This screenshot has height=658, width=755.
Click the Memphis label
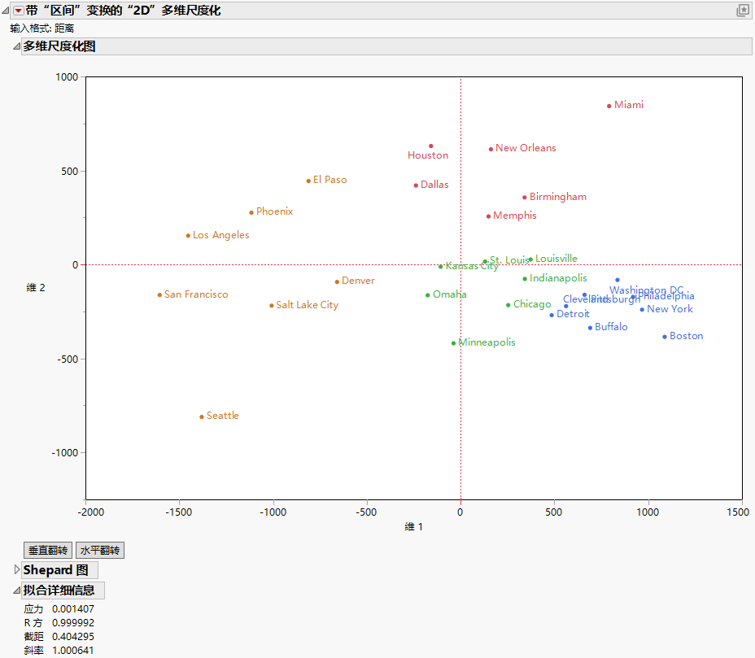[514, 216]
